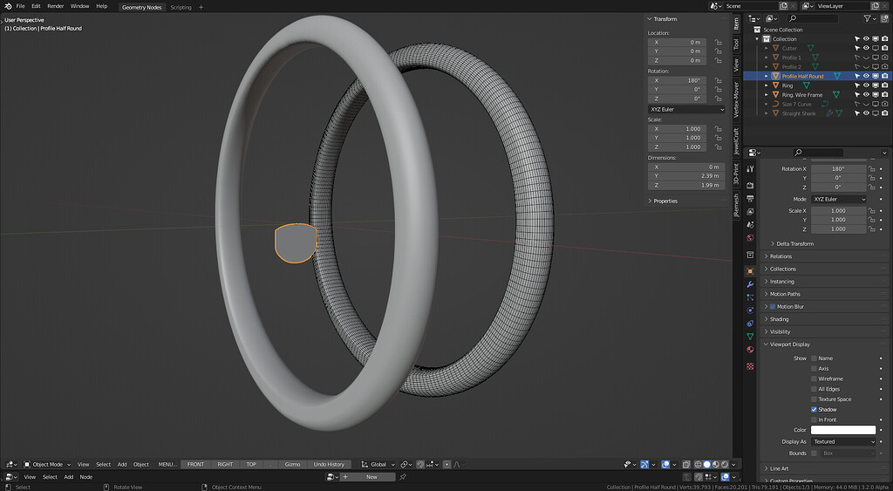Viewport: 893px width, 491px height.
Task: Hide the Ring object using eye icon
Action: [866, 85]
